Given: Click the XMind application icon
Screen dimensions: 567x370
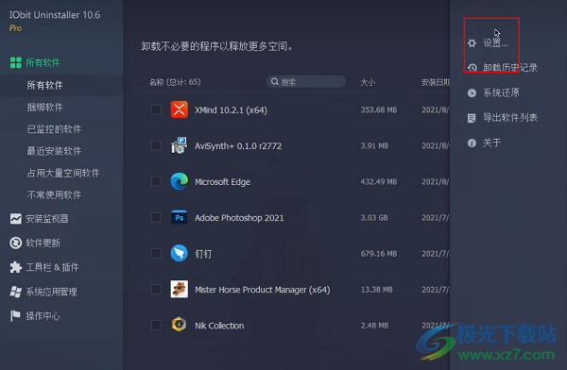Looking at the screenshot, I should (x=179, y=109).
